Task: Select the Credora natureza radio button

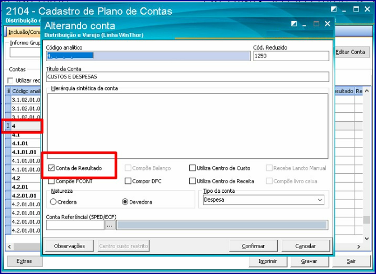Action: pos(53,202)
